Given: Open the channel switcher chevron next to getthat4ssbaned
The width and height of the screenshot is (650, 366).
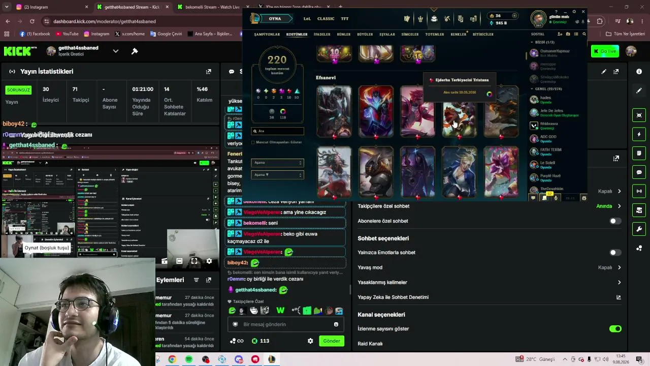Looking at the screenshot, I should (x=116, y=51).
